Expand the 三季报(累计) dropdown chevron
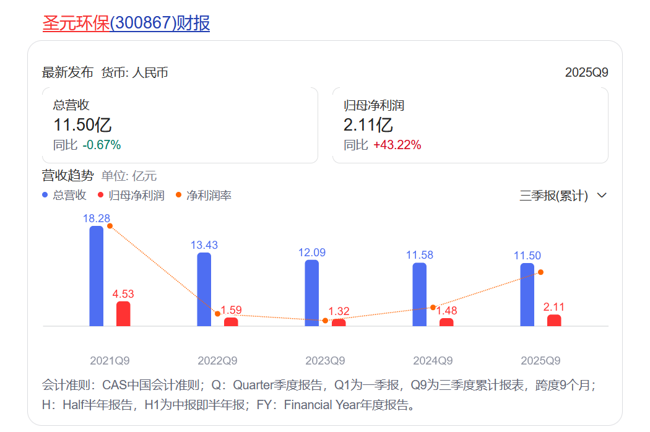This screenshot has height=432, width=650. pos(602,196)
